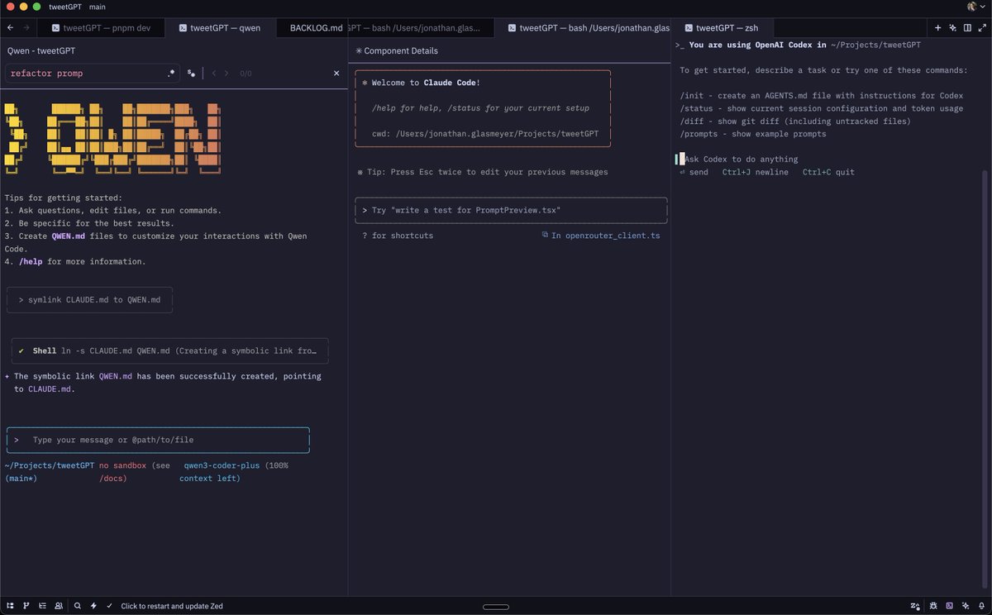992x615 pixels.
Task: Click the 'Qwen - tweetGPT' breadcrumb title
Action: (x=41, y=50)
